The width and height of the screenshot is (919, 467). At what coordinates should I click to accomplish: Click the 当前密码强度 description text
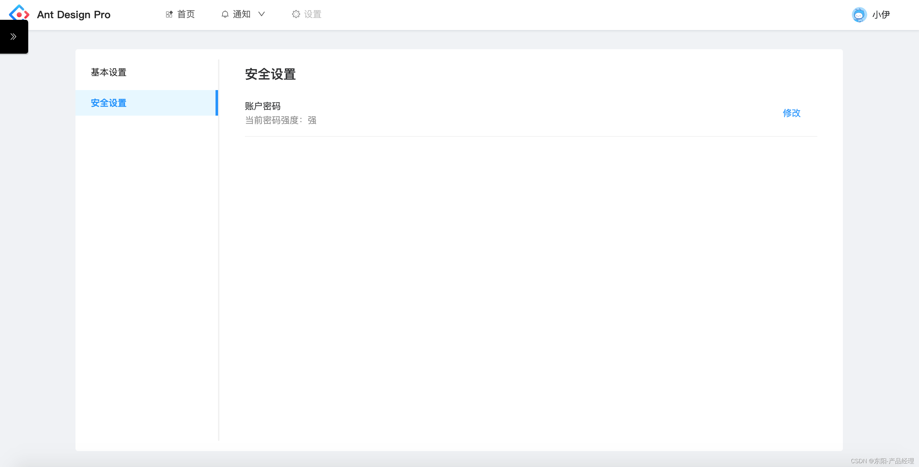pyautogui.click(x=272, y=120)
